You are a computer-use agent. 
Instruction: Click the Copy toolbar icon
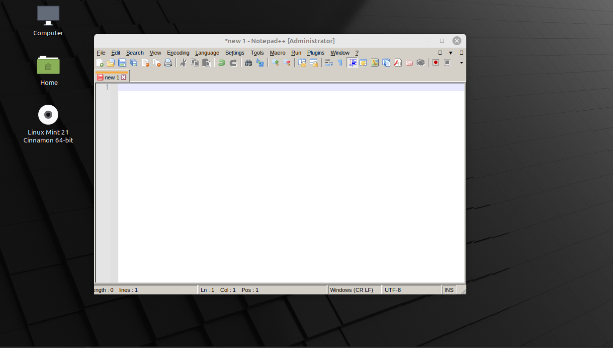pyautogui.click(x=195, y=63)
